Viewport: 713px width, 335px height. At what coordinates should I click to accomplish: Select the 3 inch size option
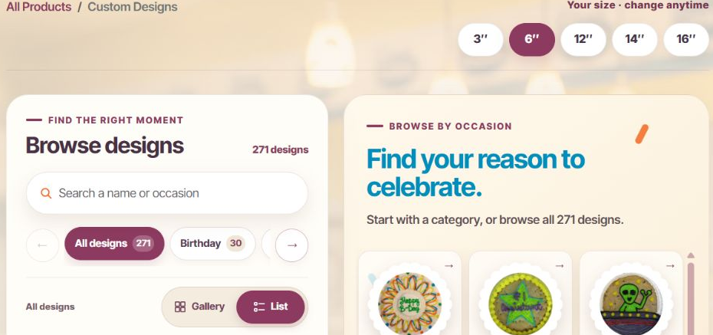[481, 40]
